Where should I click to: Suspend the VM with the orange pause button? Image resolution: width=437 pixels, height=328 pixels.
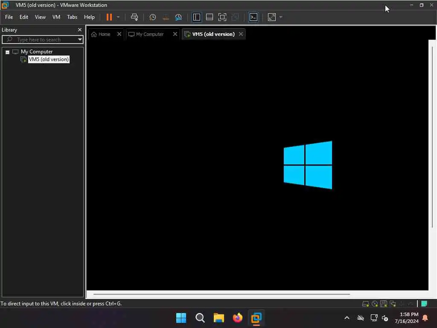(x=109, y=17)
